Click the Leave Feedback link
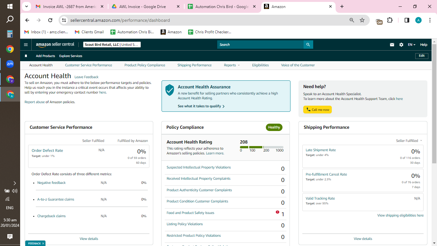The width and height of the screenshot is (437, 246). (x=86, y=77)
